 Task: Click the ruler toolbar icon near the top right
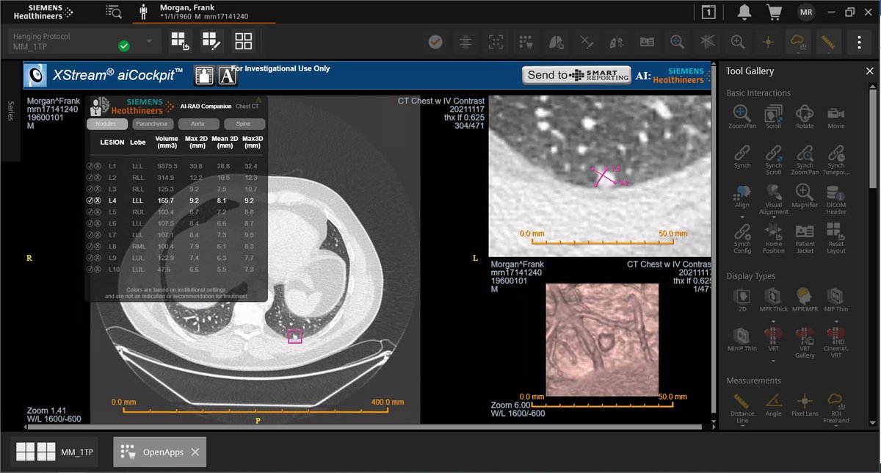point(830,41)
